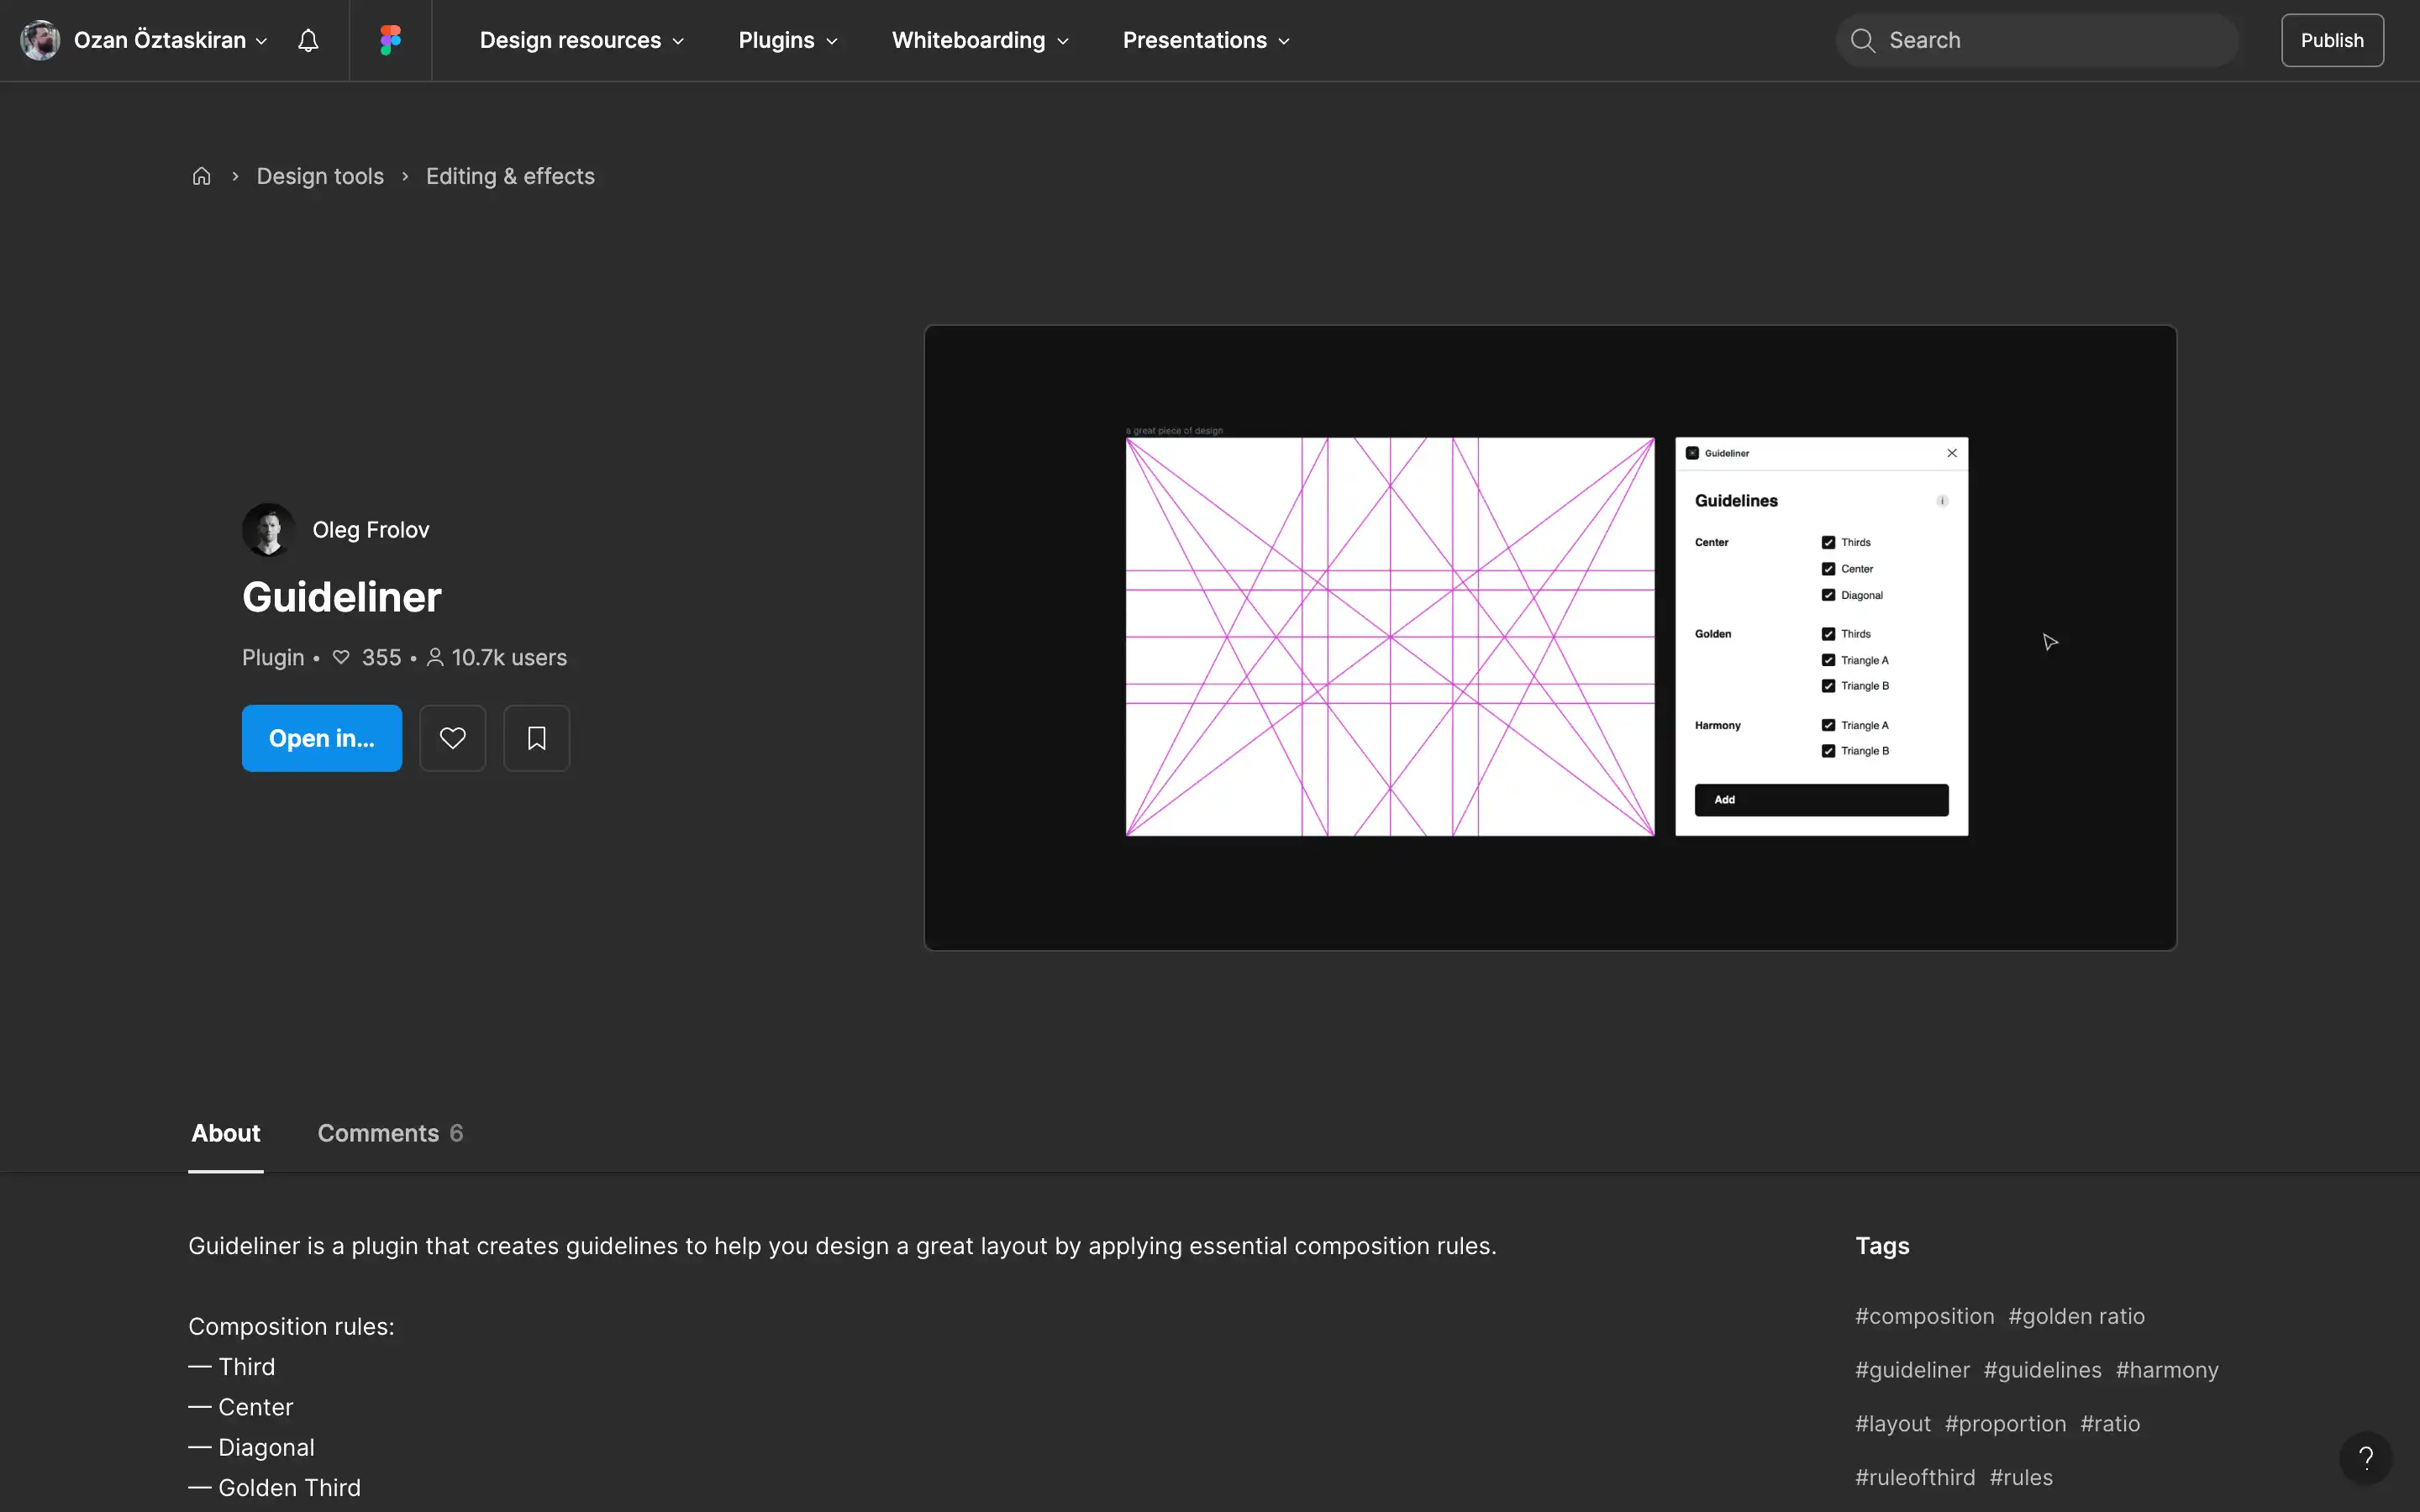The image size is (2420, 1512).
Task: Toggle Center checkbox under Center group
Action: (x=1828, y=569)
